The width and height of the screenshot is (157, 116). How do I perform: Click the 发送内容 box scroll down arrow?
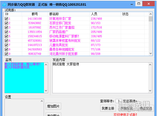click(150, 91)
